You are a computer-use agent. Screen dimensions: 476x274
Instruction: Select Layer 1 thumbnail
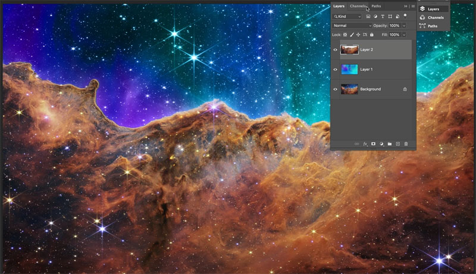[349, 69]
